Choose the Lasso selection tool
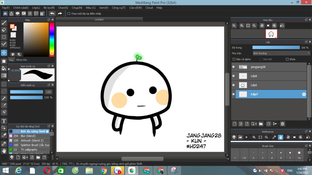This screenshot has width=312, height=175. (4, 91)
